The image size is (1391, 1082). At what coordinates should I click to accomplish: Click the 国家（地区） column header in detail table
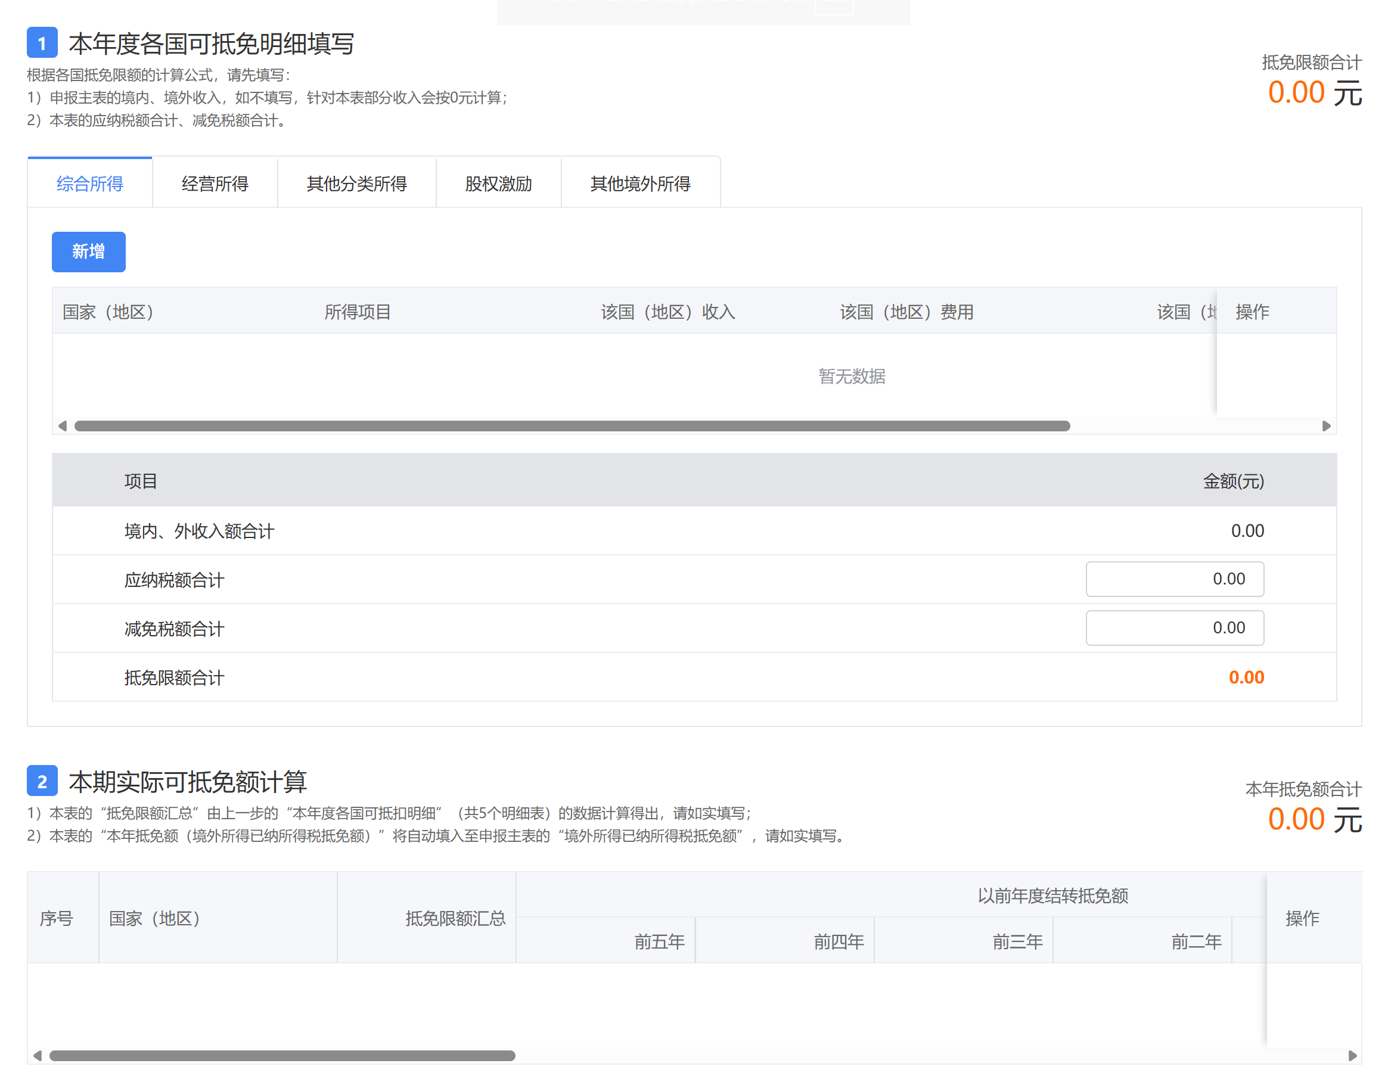[108, 312]
